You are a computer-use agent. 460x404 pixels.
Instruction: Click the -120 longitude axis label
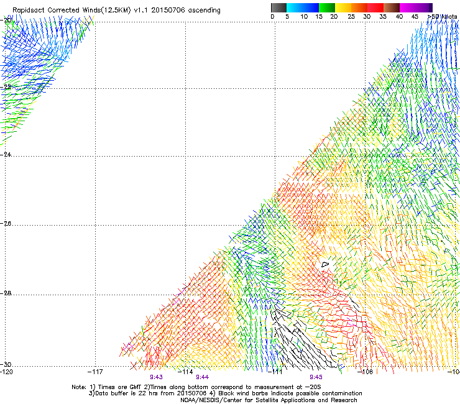(x=6, y=372)
